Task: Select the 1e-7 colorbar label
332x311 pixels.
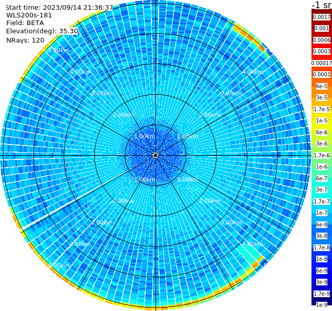Action: point(322,213)
